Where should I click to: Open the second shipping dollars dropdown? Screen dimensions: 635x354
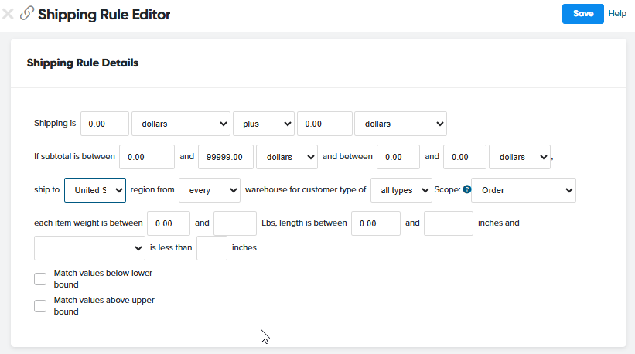pos(401,124)
